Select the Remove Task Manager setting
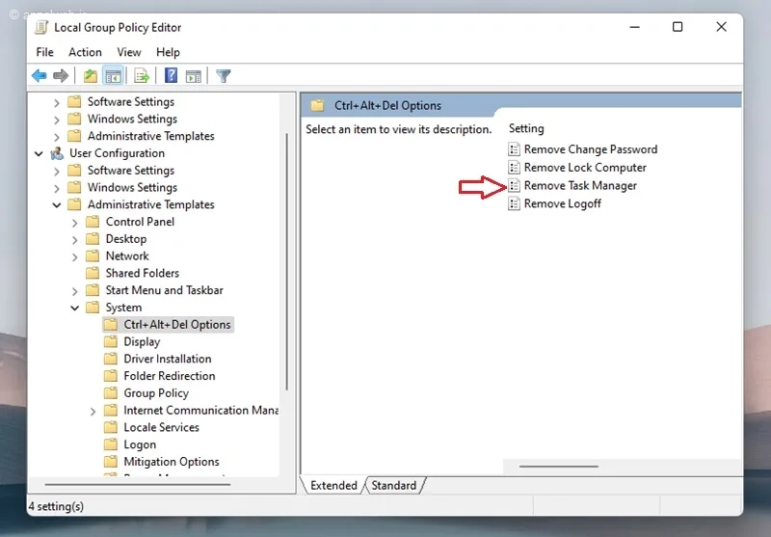The height and width of the screenshot is (537, 771). click(x=579, y=186)
